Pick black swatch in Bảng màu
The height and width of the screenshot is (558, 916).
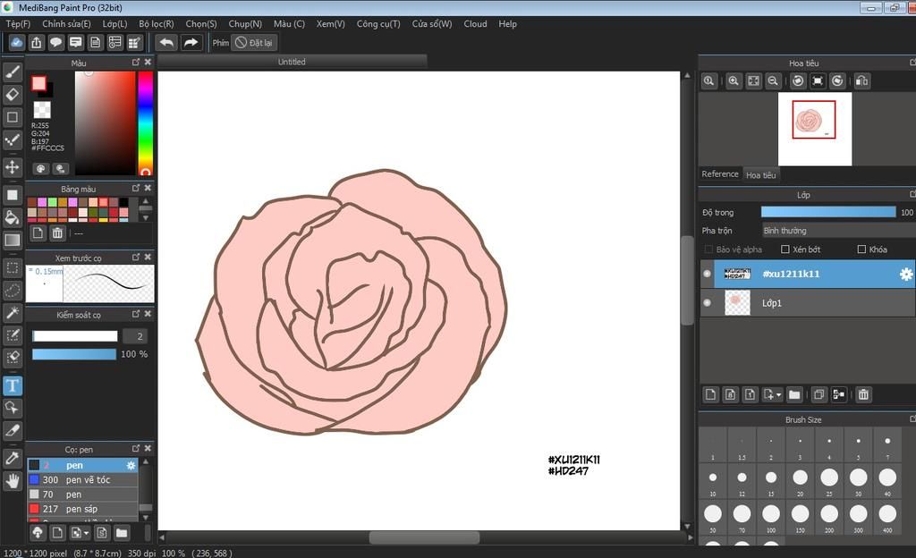(x=123, y=202)
